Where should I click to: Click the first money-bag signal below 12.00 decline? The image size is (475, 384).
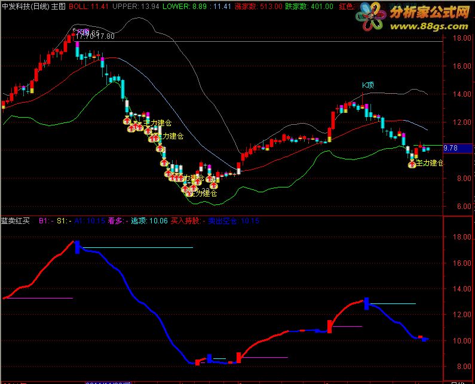pos(127,121)
